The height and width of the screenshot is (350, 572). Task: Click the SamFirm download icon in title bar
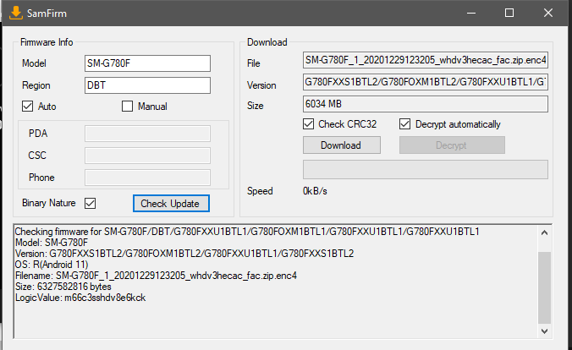tap(16, 13)
